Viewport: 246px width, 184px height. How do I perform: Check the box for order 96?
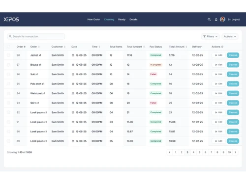(8, 74)
